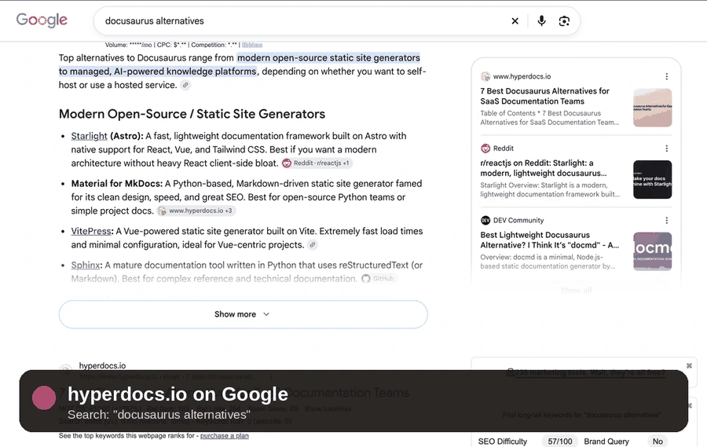Click the Google logo
This screenshot has width=707, height=447.
42,20
